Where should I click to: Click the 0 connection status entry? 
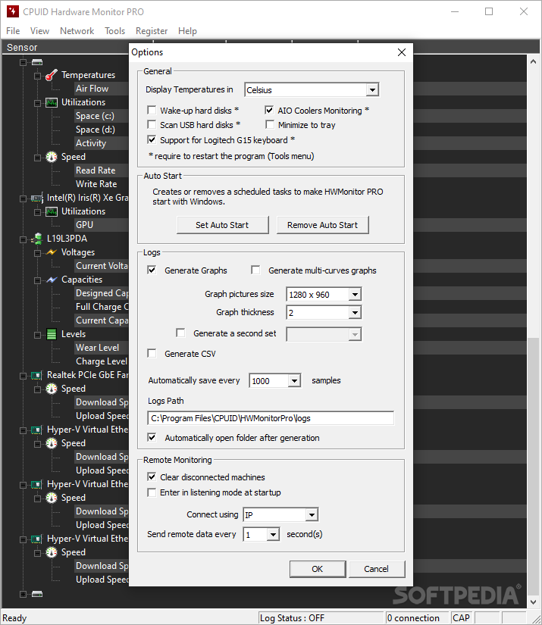pyautogui.click(x=417, y=618)
